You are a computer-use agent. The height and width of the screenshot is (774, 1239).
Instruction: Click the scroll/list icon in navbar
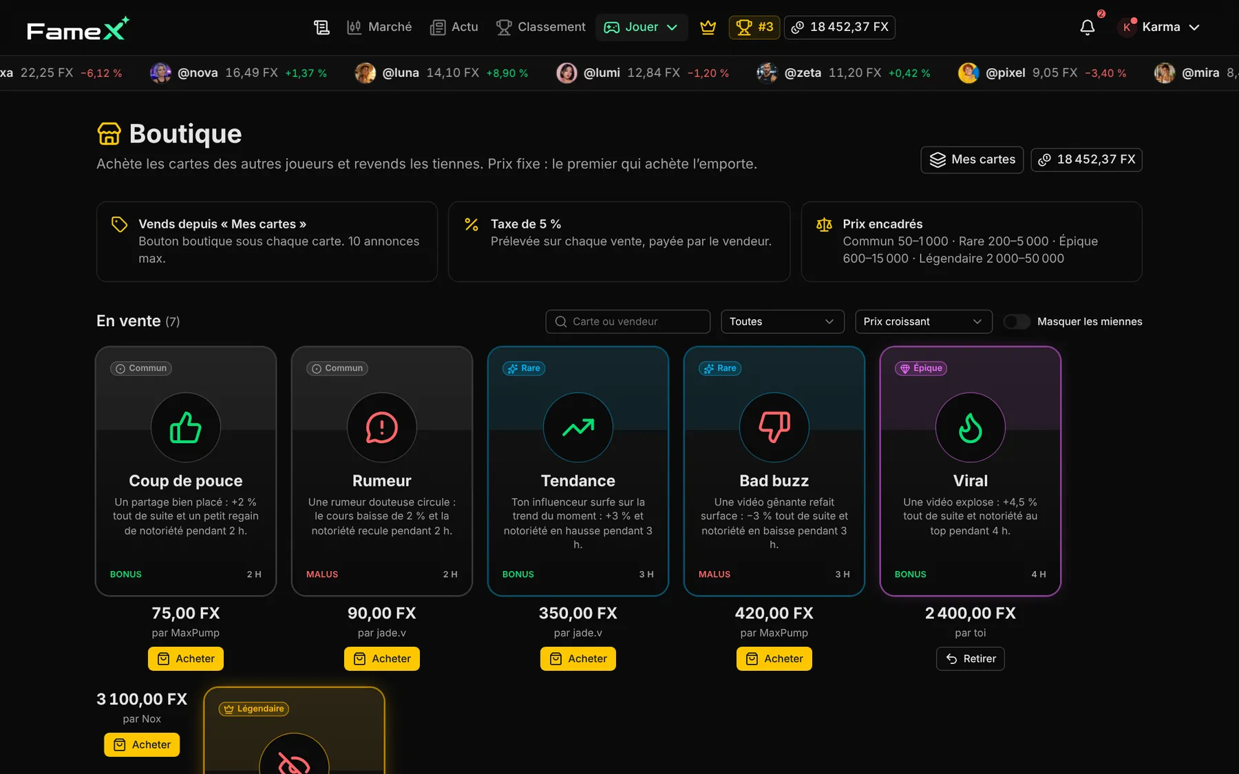tap(321, 28)
